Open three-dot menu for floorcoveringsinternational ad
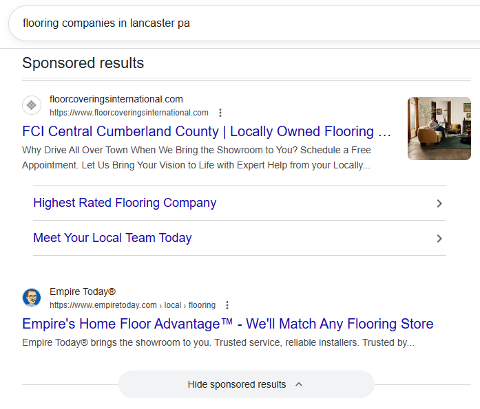 pos(220,113)
